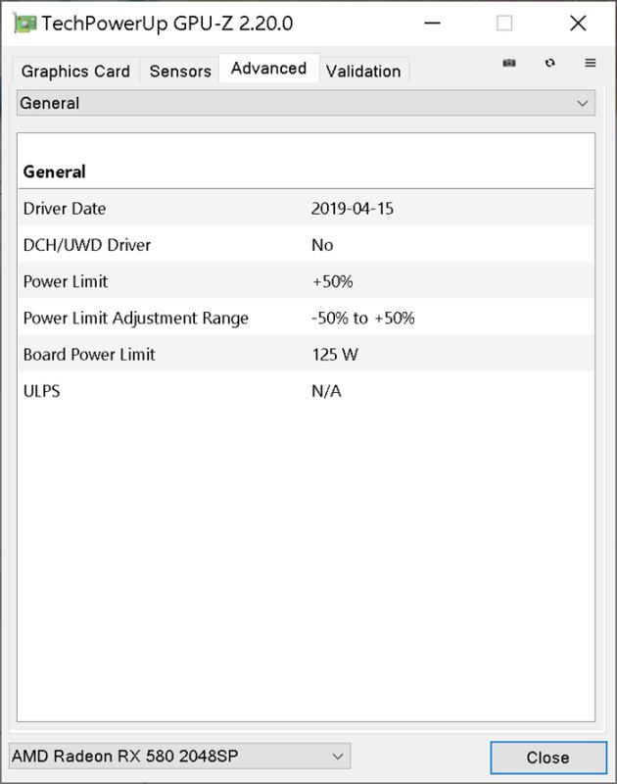Viewport: 617px width, 784px height.
Task: Select the Driver Date row label
Action: (65, 208)
